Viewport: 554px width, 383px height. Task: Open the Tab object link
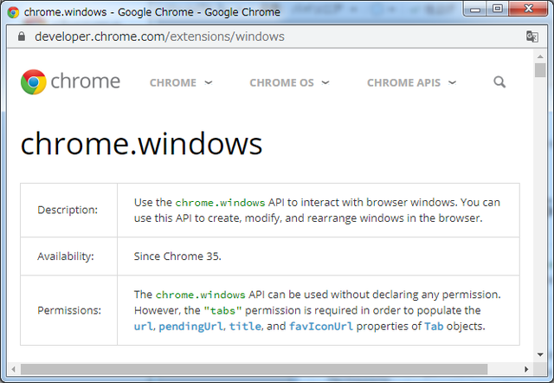[x=434, y=326]
